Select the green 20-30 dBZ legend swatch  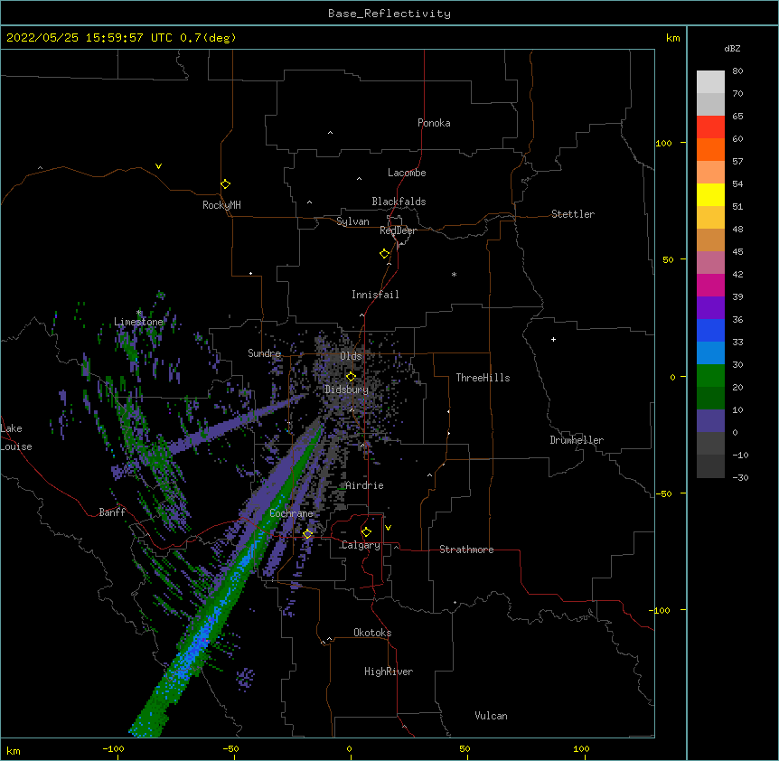coord(710,376)
